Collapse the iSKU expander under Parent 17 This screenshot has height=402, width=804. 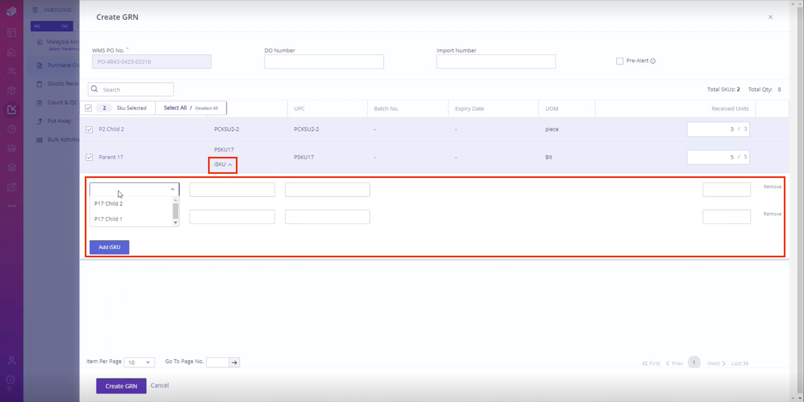click(x=222, y=165)
